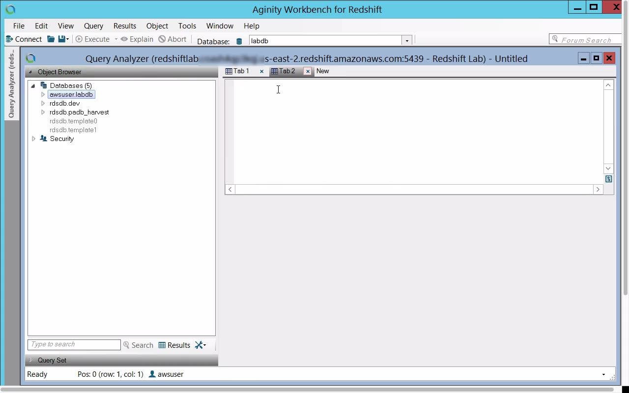Expand the Query Set panel

pyautogui.click(x=30, y=360)
